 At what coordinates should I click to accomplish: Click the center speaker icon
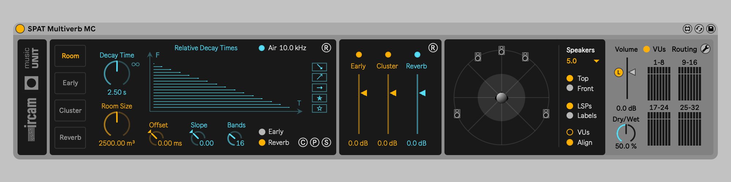coord(501,50)
